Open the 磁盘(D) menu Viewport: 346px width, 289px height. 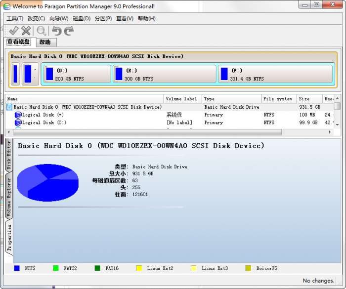pyautogui.click(x=82, y=19)
